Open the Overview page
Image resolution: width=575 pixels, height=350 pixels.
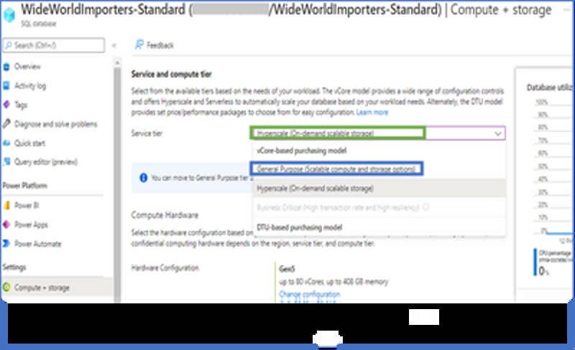(x=27, y=67)
